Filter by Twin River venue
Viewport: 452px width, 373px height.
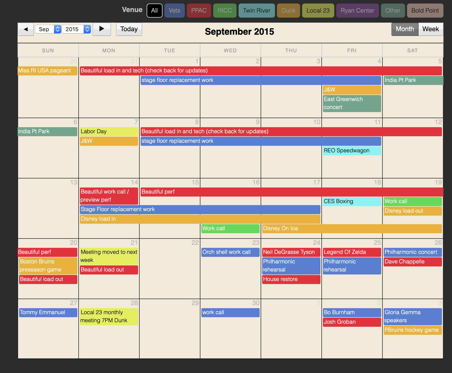click(257, 11)
